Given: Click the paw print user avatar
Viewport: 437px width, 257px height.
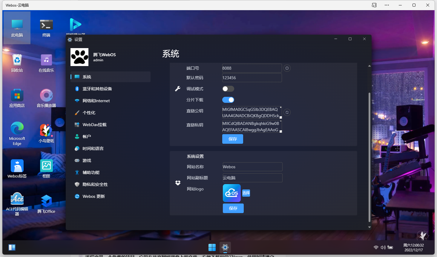Looking at the screenshot, I should click(x=79, y=57).
